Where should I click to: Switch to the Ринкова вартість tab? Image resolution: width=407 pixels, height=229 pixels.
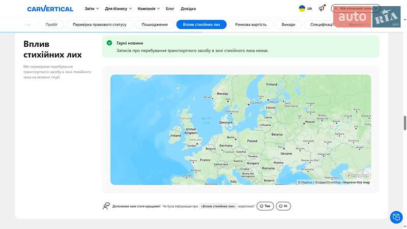(250, 24)
